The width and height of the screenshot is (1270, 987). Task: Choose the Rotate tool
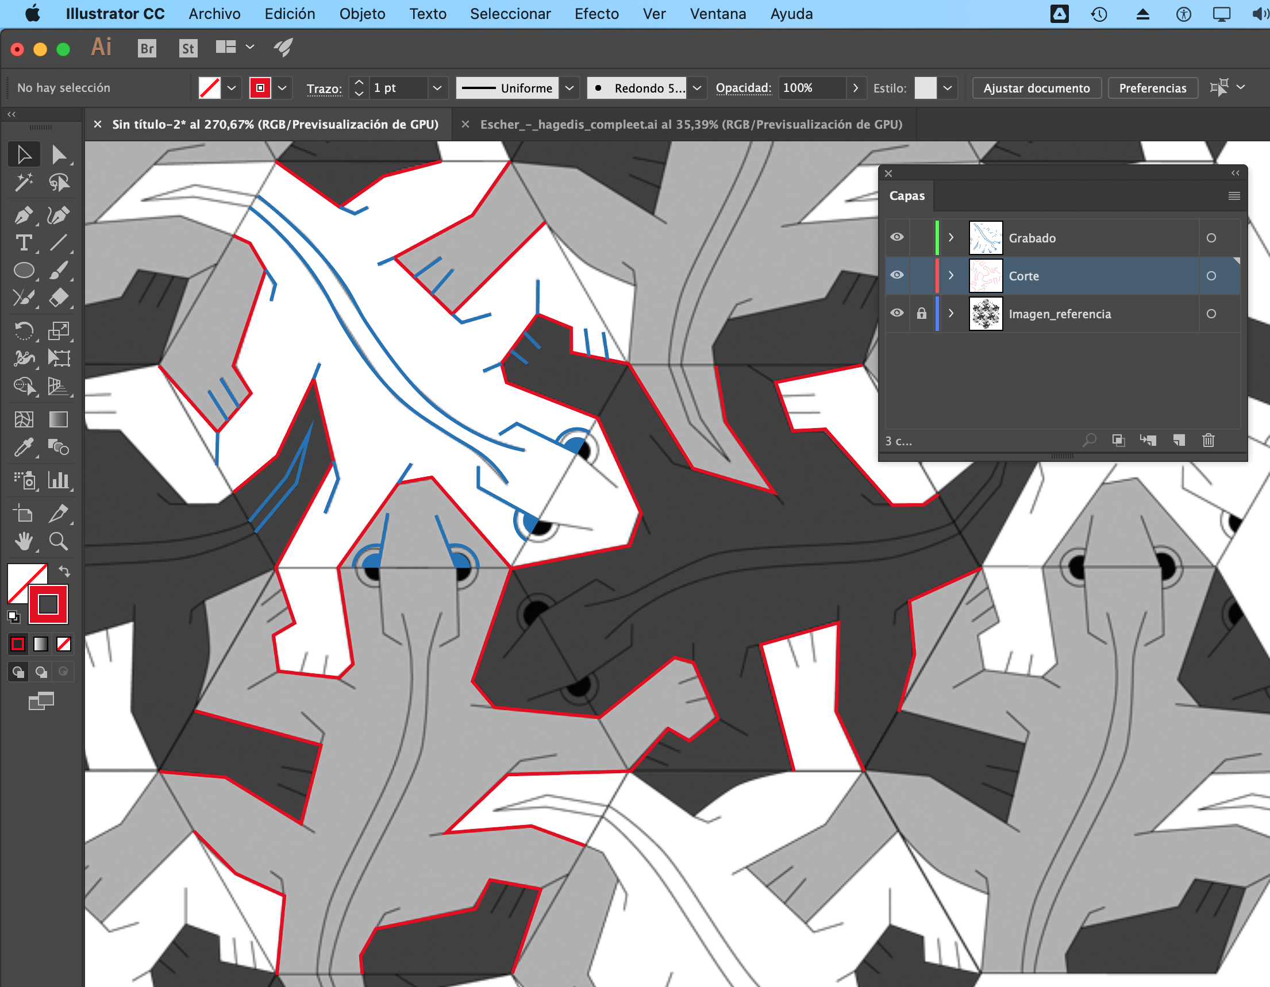pyautogui.click(x=24, y=331)
